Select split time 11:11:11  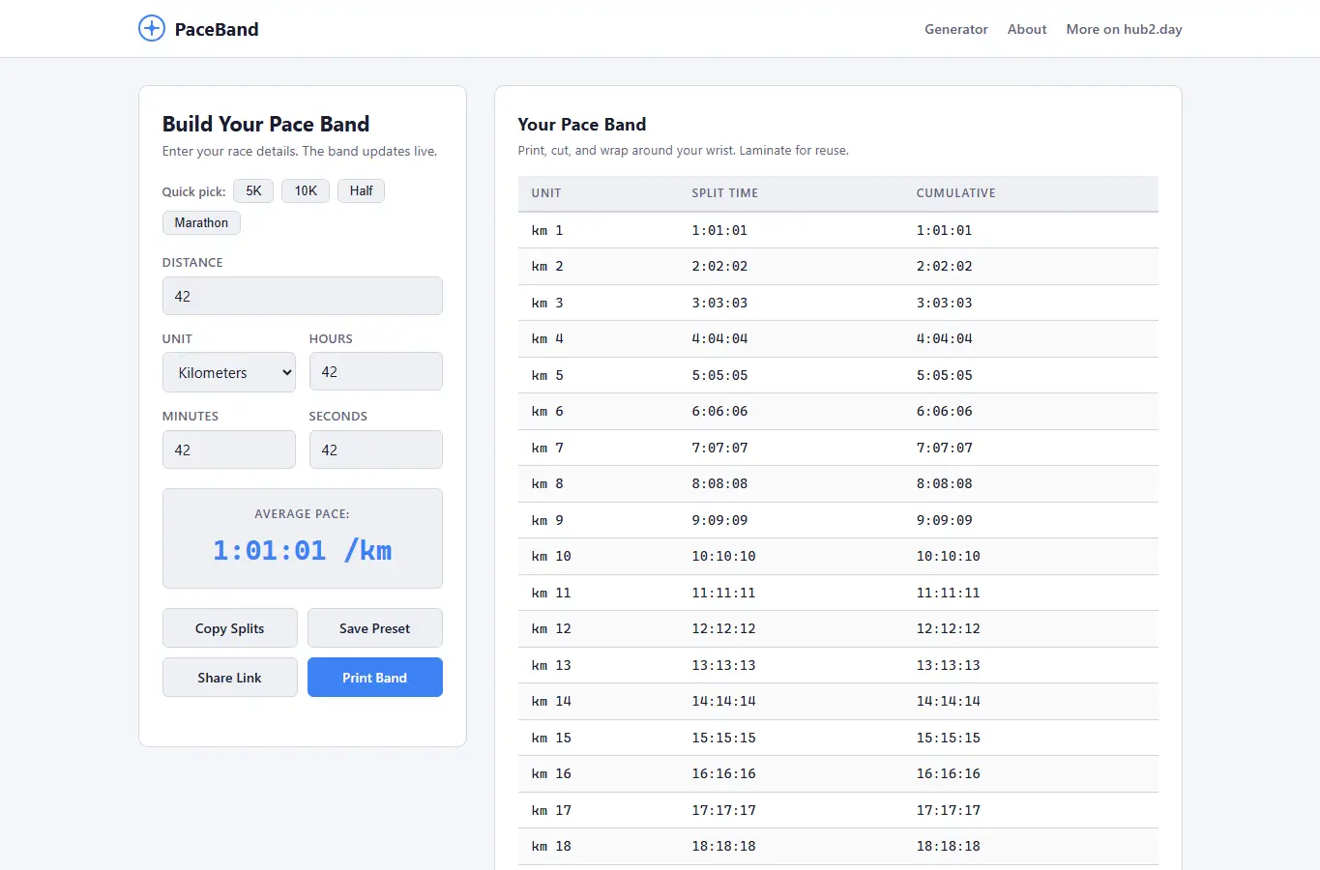click(x=723, y=593)
